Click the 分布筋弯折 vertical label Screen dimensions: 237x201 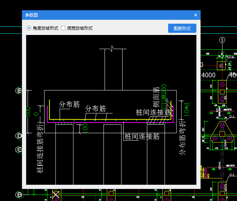click(182, 137)
